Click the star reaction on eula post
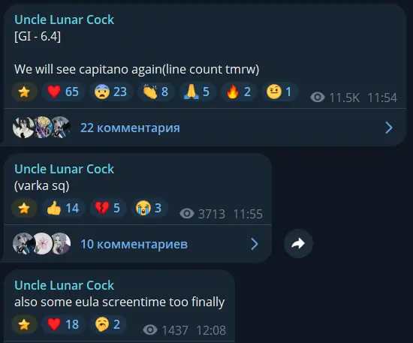Image resolution: width=413 pixels, height=343 pixels. pyautogui.click(x=24, y=324)
